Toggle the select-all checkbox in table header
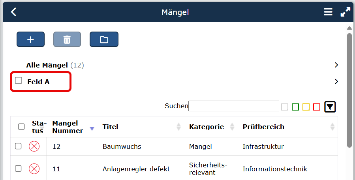 (x=21, y=127)
